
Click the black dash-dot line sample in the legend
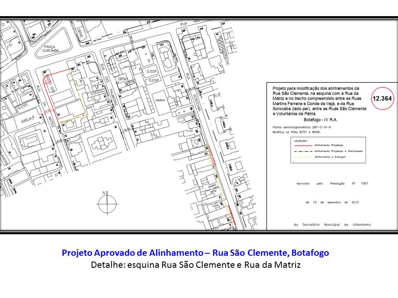pyautogui.click(x=303, y=151)
